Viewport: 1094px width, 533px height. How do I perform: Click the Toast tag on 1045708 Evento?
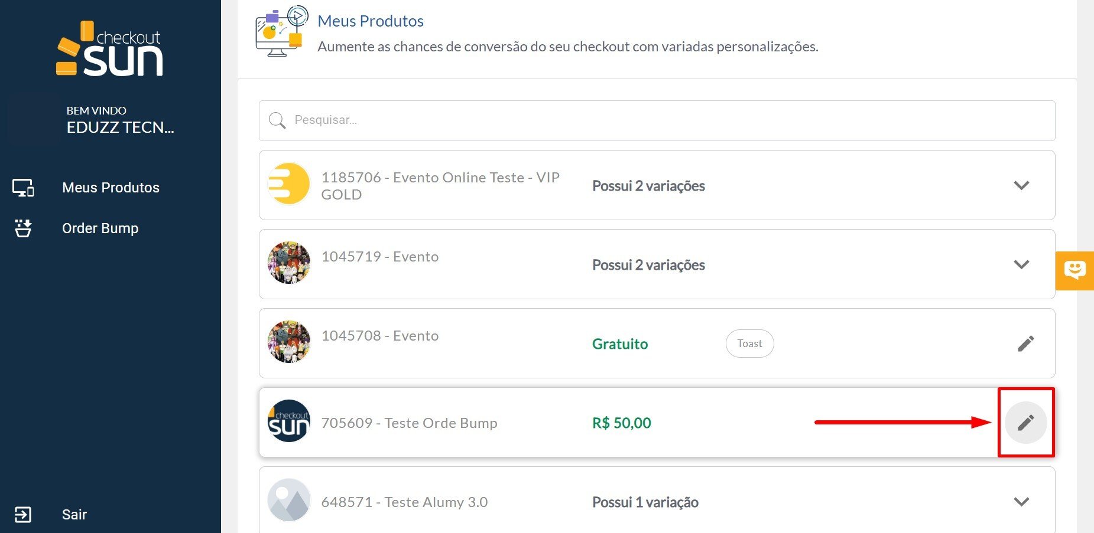(x=749, y=344)
